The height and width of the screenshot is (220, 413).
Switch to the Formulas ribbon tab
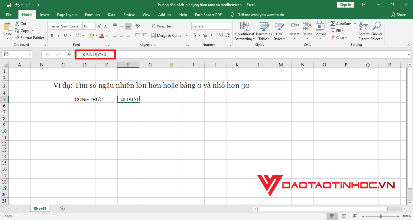click(92, 14)
